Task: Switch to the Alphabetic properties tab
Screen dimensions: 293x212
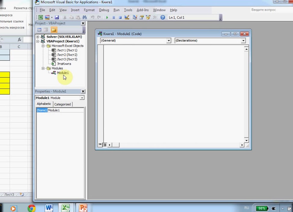Action: coord(44,104)
